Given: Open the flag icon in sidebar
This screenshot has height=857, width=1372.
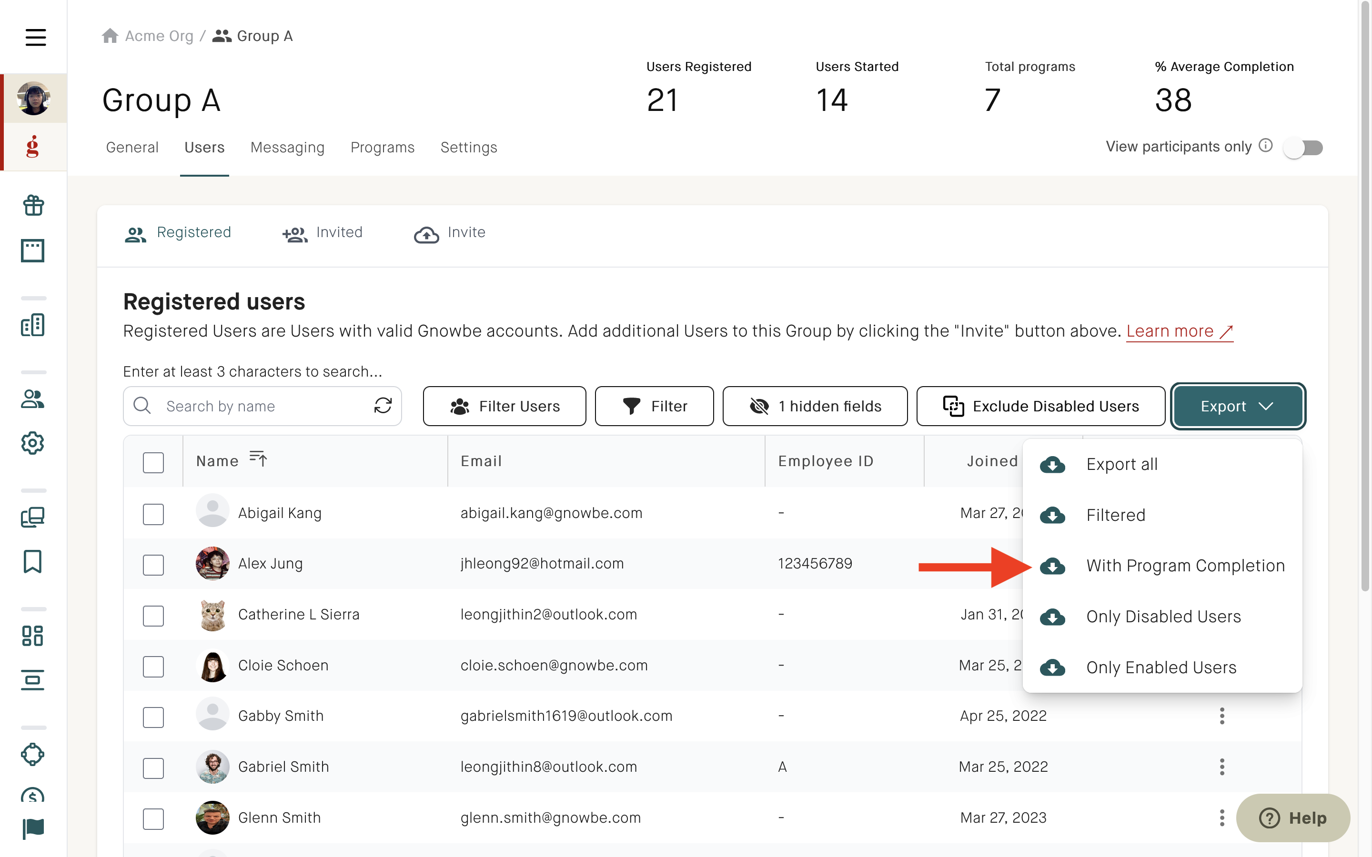Looking at the screenshot, I should (33, 828).
